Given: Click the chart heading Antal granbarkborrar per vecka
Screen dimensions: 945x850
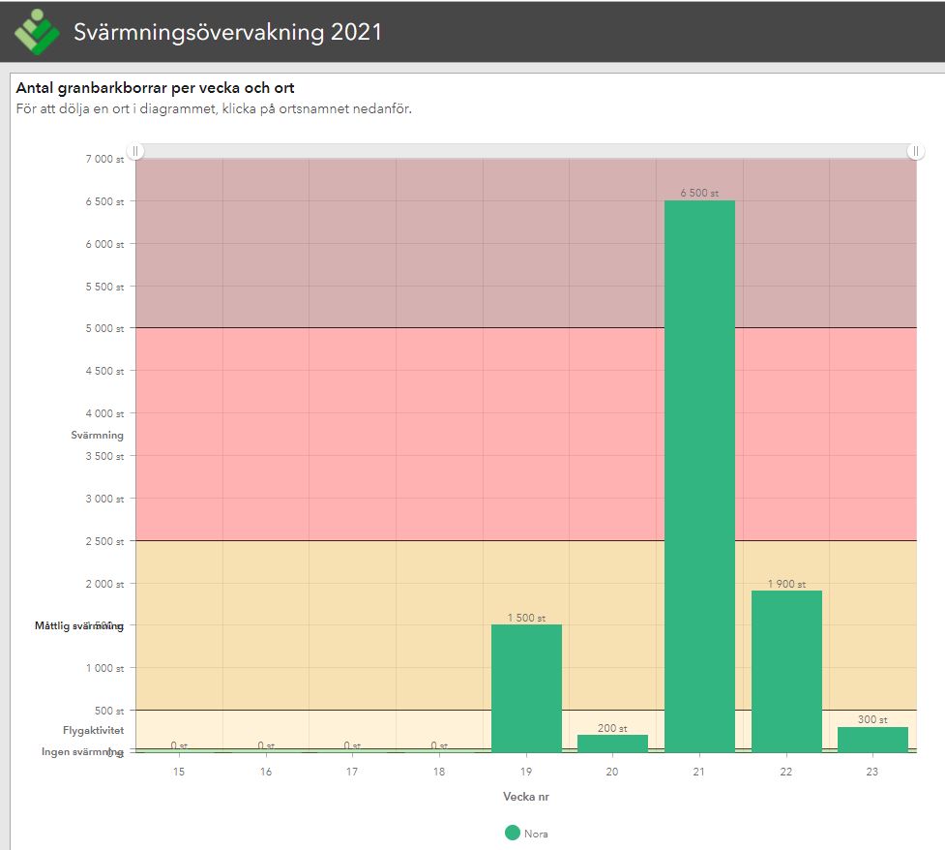Looking at the screenshot, I should (155, 88).
